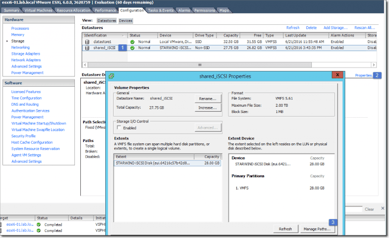Screen dimensions: 389x238
Task: Switch to the Devices view
Action: coord(125,21)
